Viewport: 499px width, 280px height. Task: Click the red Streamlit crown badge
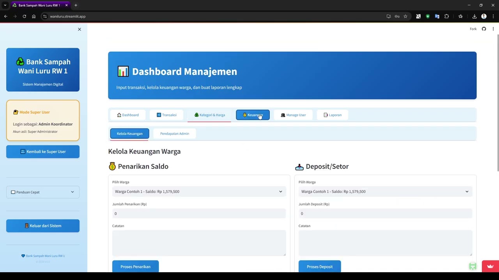pyautogui.click(x=490, y=266)
